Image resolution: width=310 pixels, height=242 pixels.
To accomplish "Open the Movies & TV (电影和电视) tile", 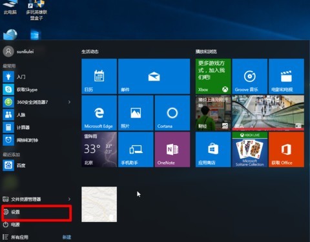I will (x=286, y=76).
